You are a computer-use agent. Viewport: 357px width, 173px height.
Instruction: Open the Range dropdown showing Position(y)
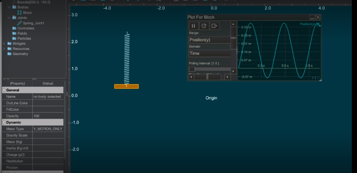tap(210, 40)
